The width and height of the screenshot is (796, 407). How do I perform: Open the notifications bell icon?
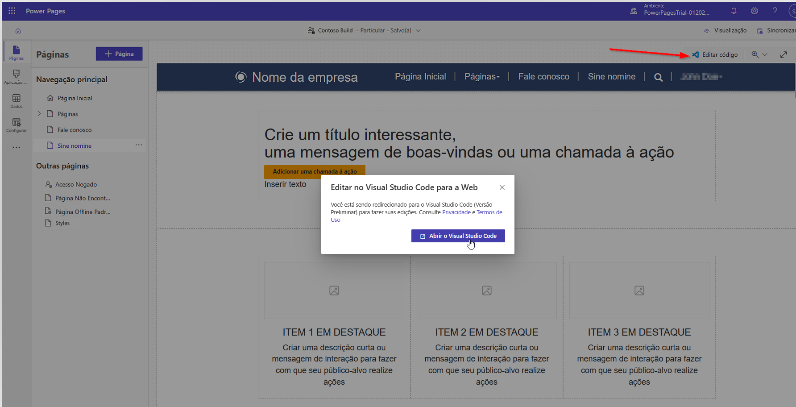point(734,11)
